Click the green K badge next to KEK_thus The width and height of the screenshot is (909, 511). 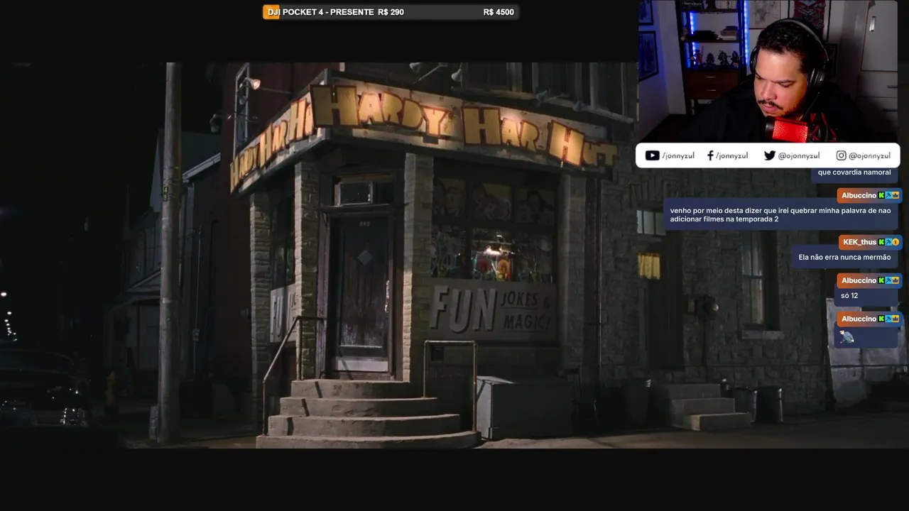[881, 242]
